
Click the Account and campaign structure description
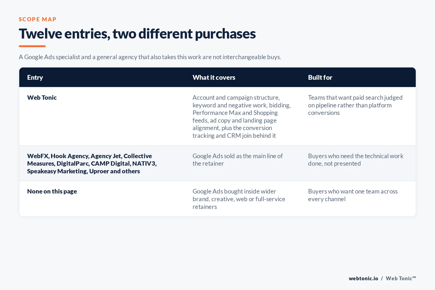(x=241, y=116)
